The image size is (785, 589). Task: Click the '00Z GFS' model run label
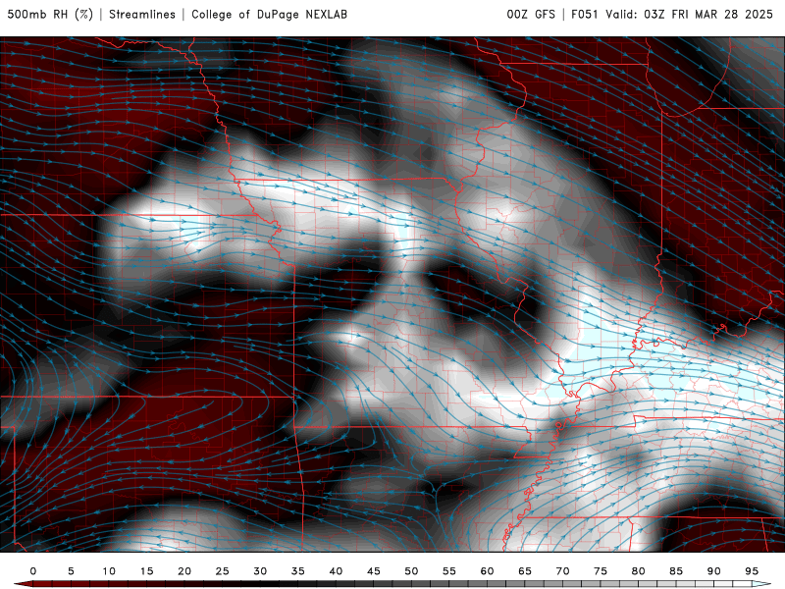coord(531,14)
